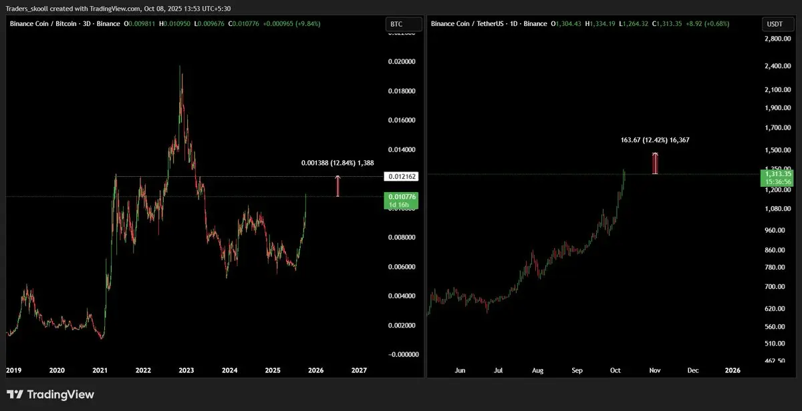The image size is (802, 411).
Task: Click the 0.002000 price axis label
Action: coord(402,326)
